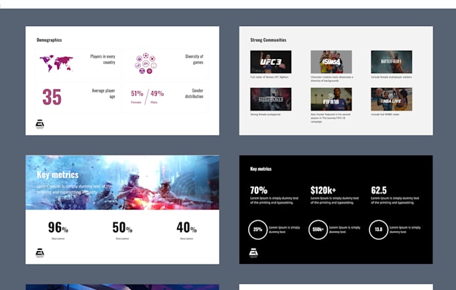Click the "$120k+" metric value
Screen dimensions: 456x290
(323, 190)
